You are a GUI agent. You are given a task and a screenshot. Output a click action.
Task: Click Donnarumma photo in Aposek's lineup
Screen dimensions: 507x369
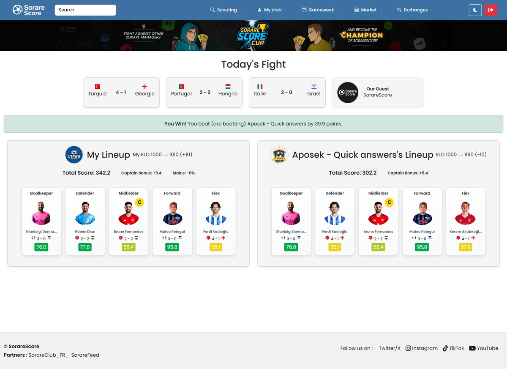pos(291,213)
